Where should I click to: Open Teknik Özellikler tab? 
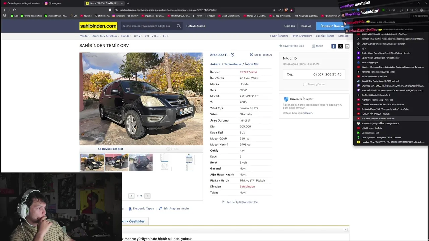pyautogui.click(x=133, y=221)
